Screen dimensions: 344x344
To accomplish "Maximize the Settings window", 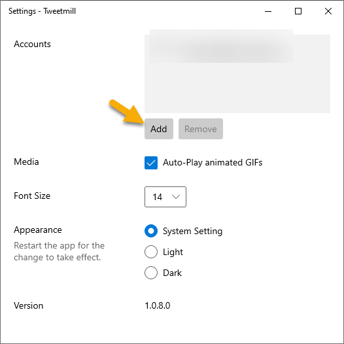I will coord(298,11).
